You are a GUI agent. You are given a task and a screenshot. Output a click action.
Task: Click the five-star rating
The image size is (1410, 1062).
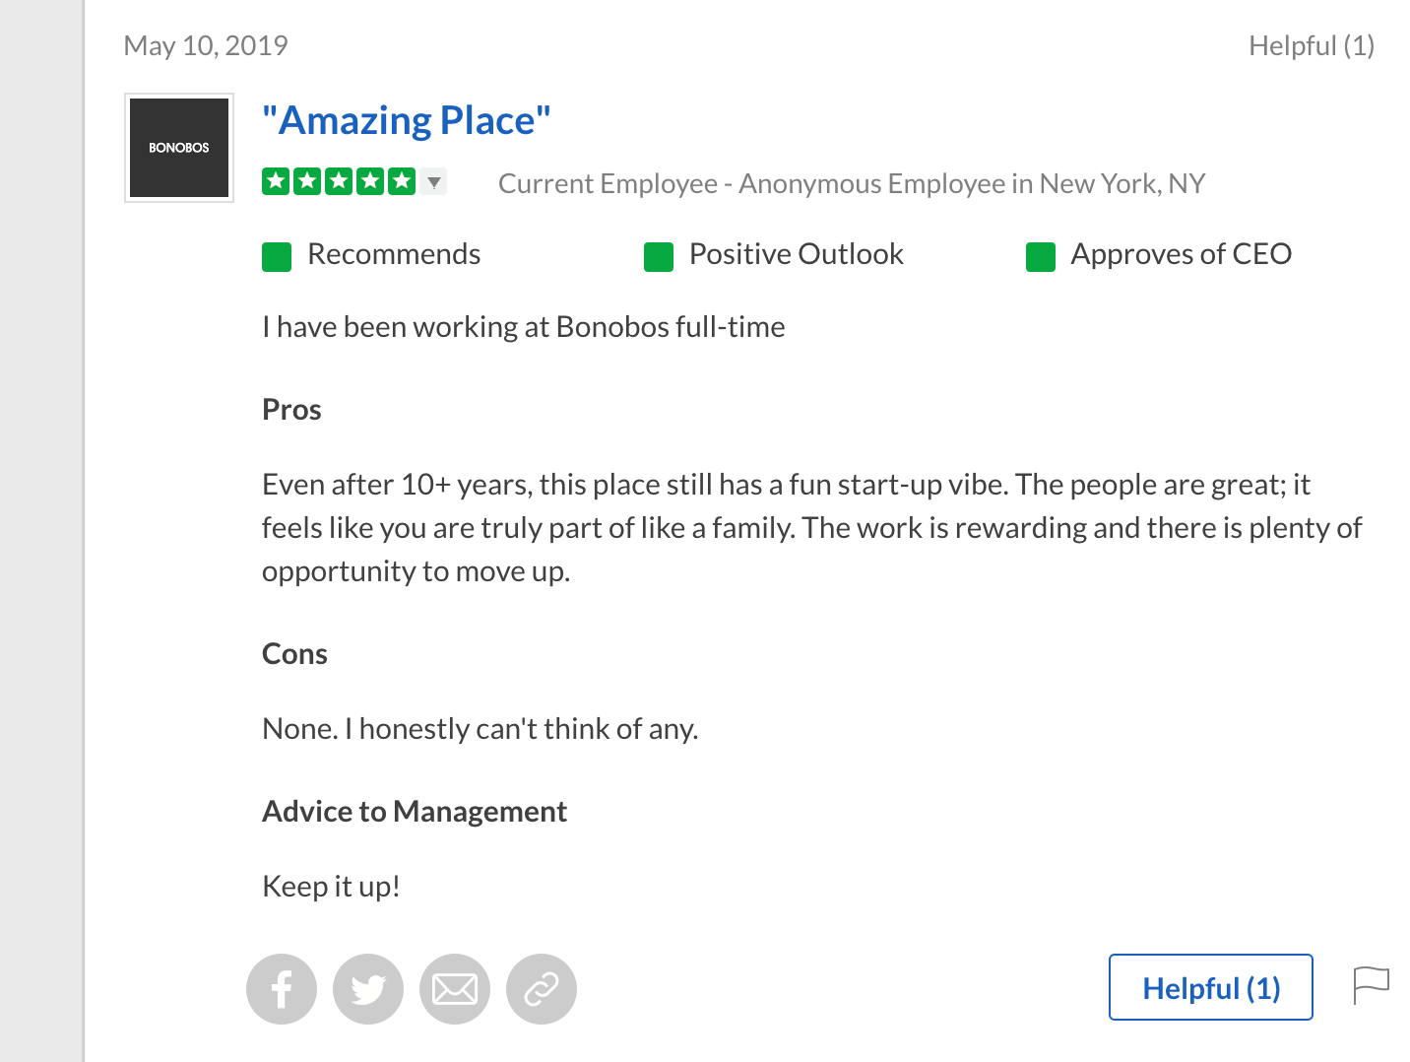coord(339,181)
